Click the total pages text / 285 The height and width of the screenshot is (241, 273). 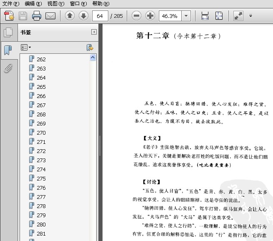coord(116,16)
